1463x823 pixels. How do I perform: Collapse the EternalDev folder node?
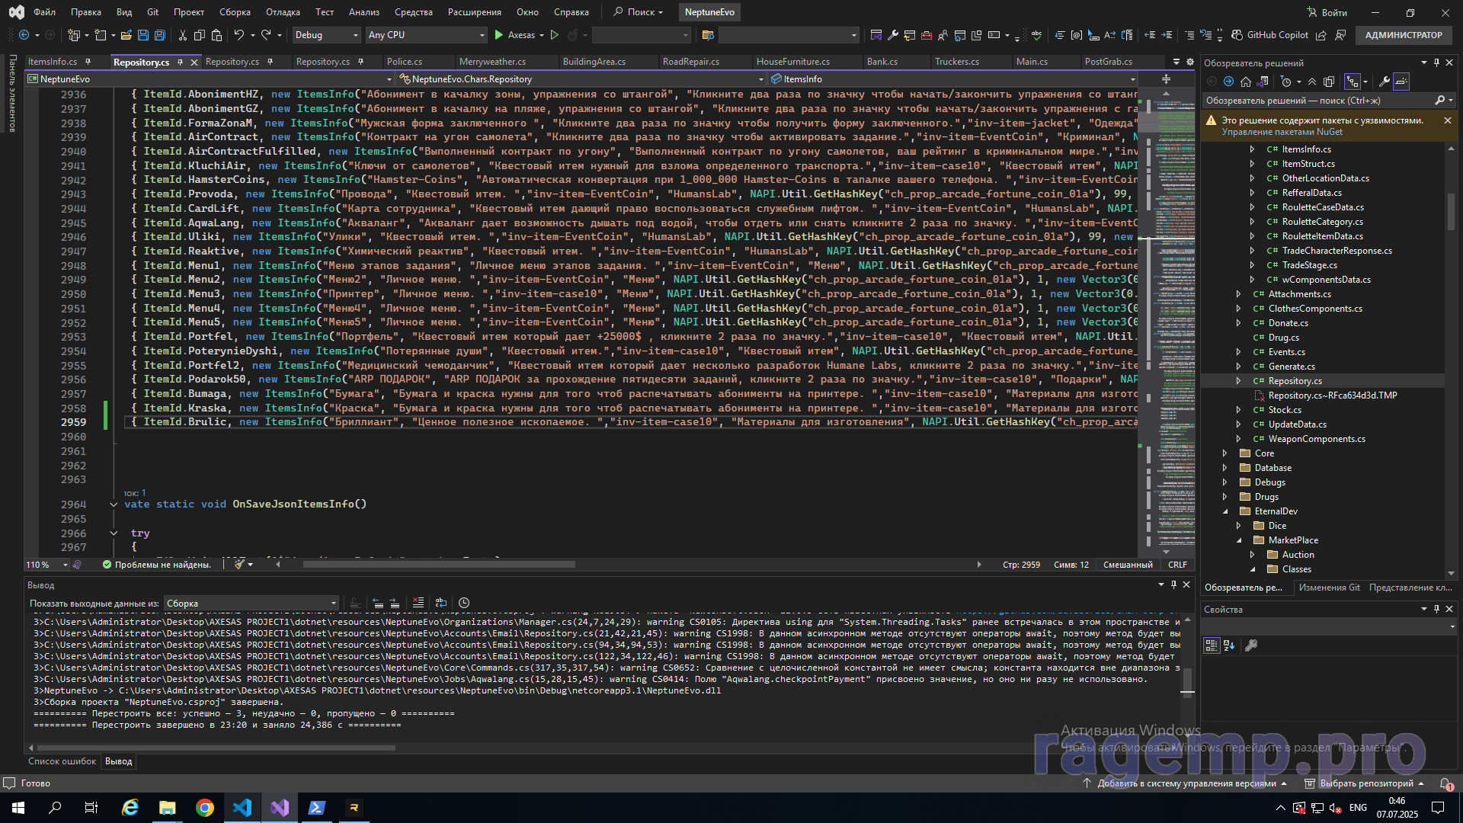(x=1225, y=511)
